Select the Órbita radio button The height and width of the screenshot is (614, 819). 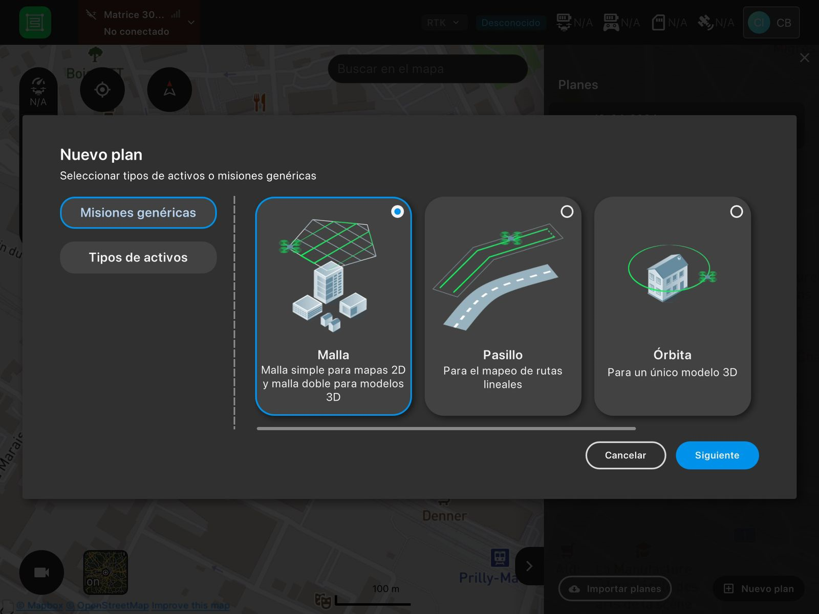pos(736,211)
